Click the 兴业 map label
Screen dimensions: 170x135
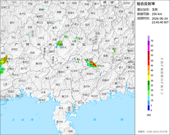coord(60,63)
